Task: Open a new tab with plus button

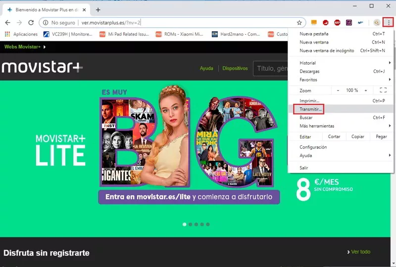Action: tap(98, 9)
